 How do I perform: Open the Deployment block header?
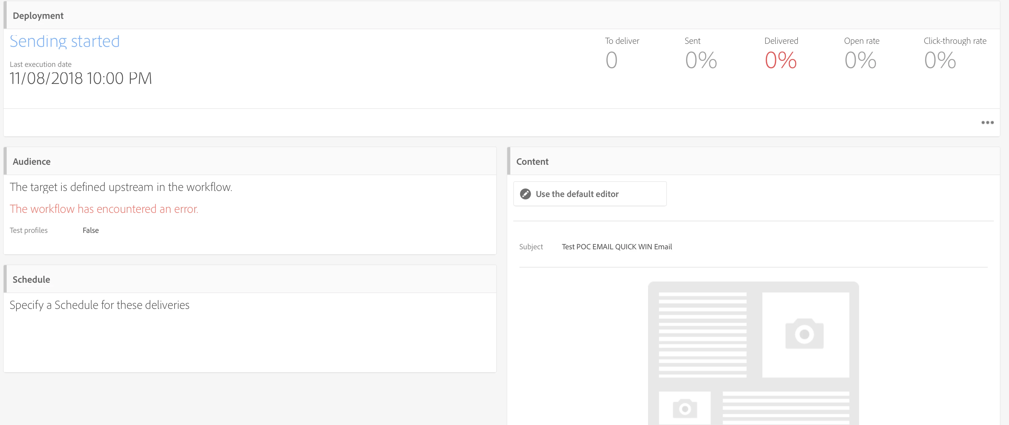coord(38,16)
